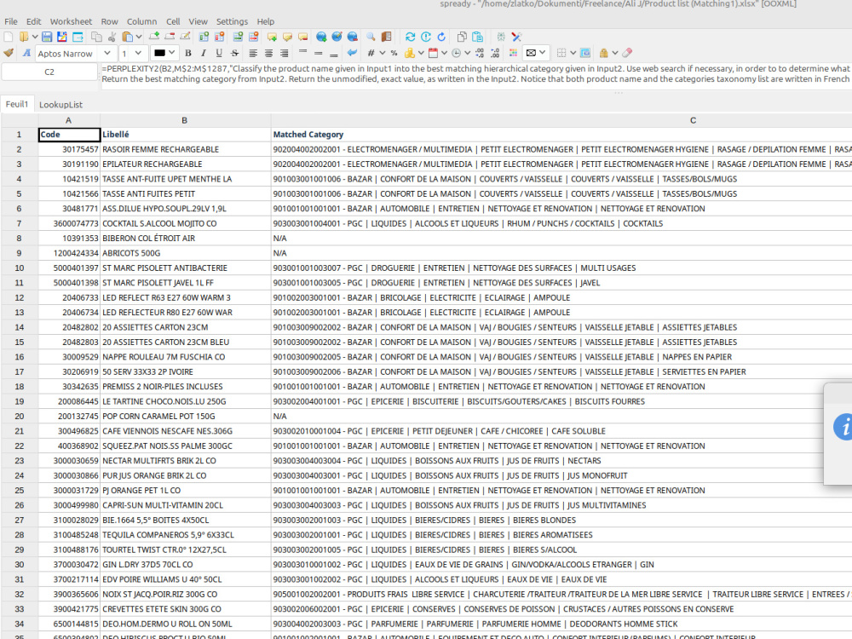Expand the date calendar format dropdown
852x639 pixels.
click(x=444, y=53)
